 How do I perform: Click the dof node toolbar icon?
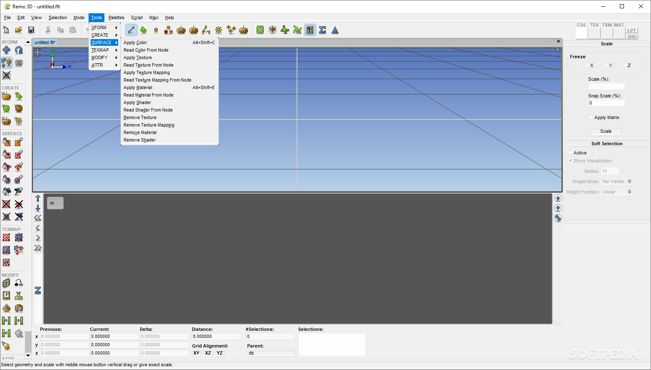pos(193,30)
